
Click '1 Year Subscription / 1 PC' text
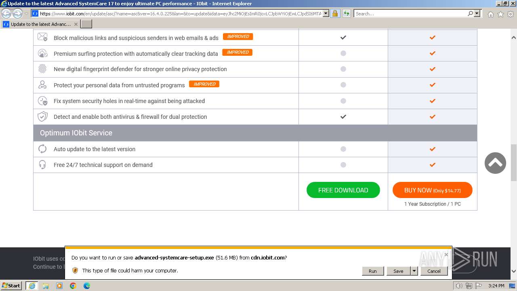click(433, 204)
